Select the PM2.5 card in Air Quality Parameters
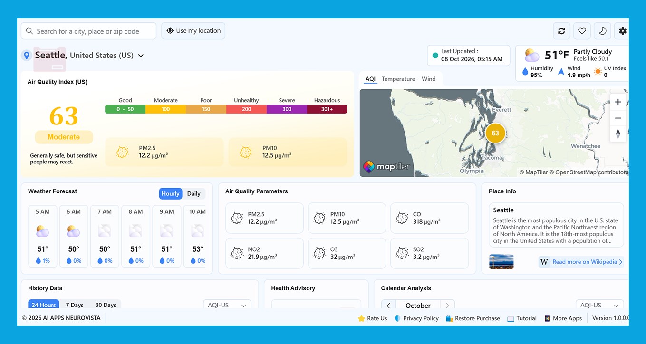Screen dimensions: 646x344 pos(264,218)
